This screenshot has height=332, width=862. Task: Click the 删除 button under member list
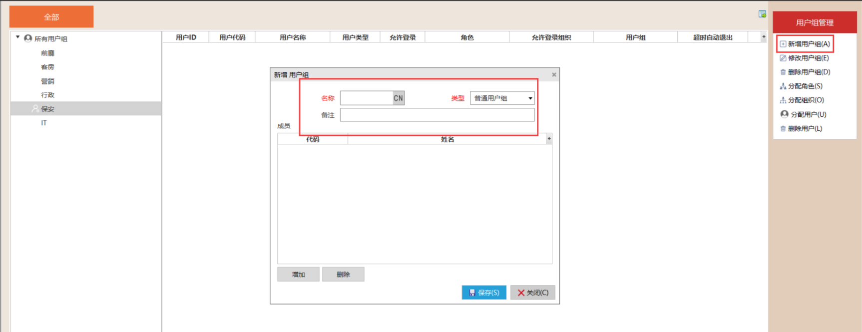click(x=343, y=274)
